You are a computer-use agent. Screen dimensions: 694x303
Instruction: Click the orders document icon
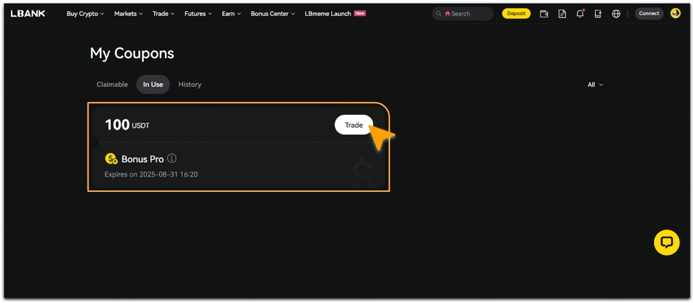[562, 14]
